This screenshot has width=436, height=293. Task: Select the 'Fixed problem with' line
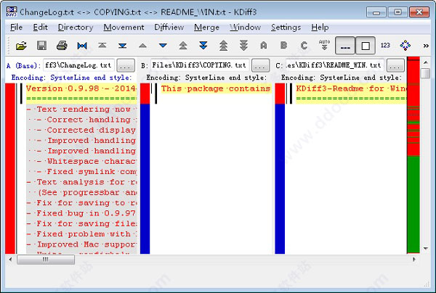[81, 234]
